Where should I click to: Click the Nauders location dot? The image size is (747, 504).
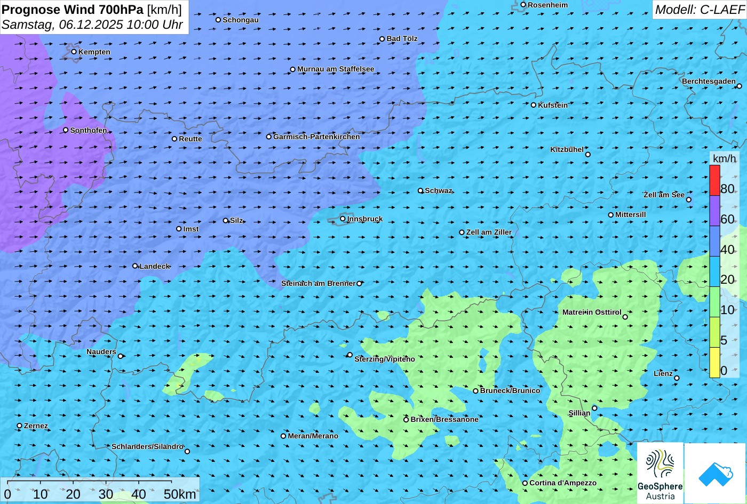[121, 356]
